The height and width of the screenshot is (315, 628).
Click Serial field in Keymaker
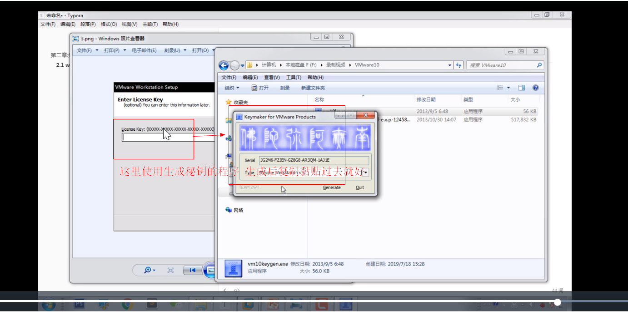coord(314,160)
